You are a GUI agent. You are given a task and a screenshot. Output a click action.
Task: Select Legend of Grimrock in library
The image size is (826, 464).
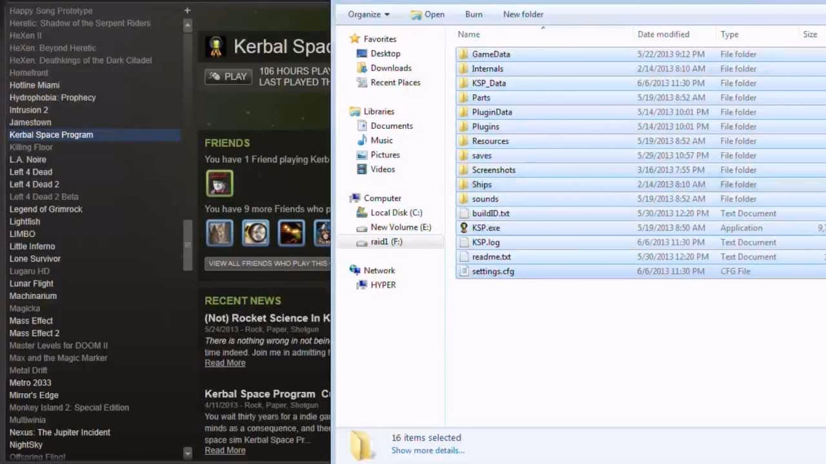pos(46,209)
